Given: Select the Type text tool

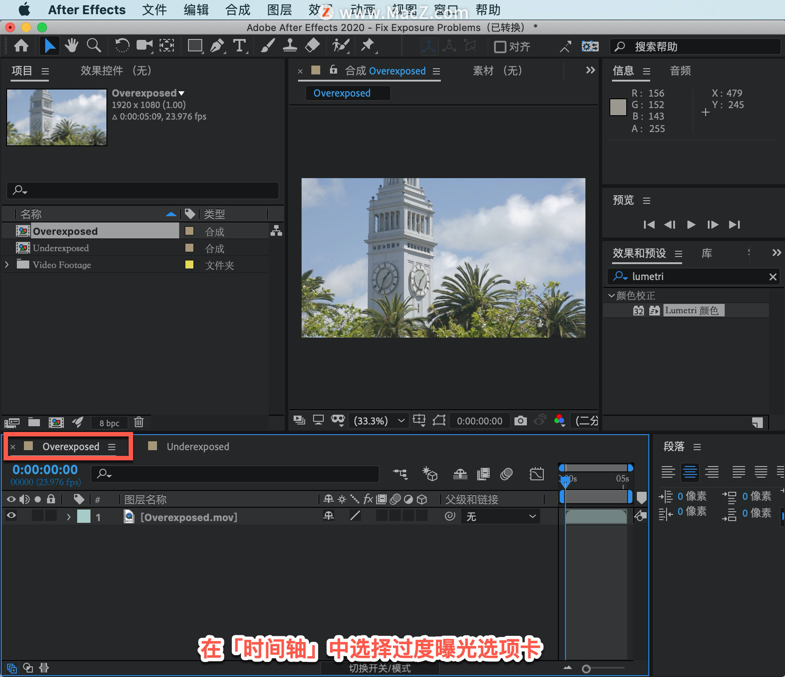Looking at the screenshot, I should pos(239,46).
